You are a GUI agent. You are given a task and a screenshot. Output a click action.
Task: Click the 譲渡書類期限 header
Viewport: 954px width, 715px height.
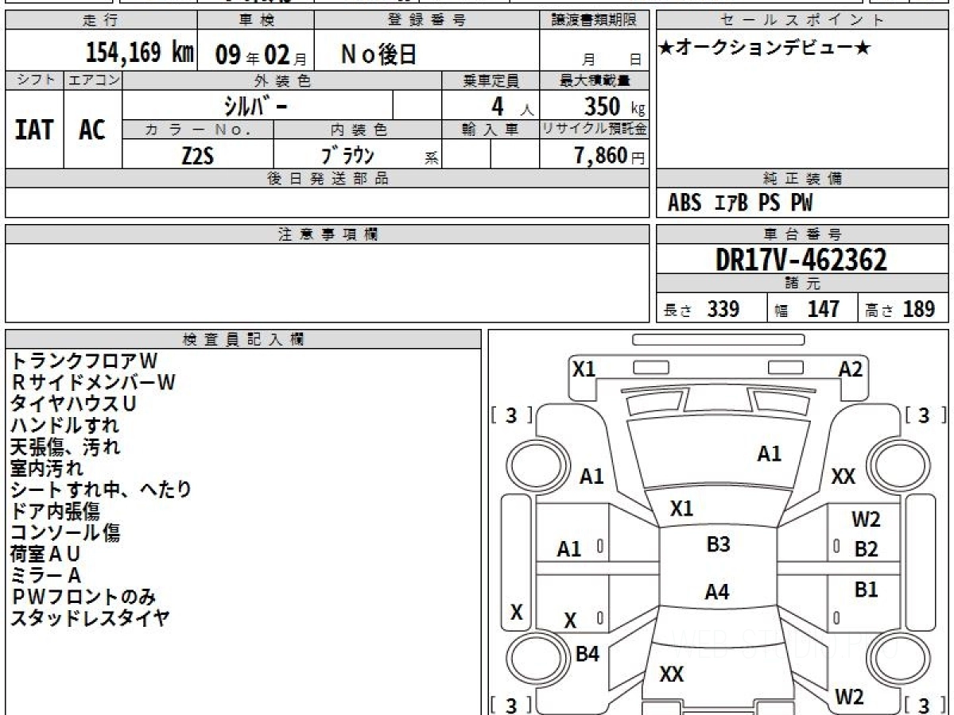pyautogui.click(x=595, y=20)
